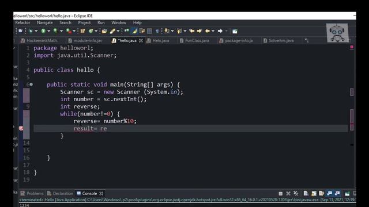Switch to HackeerankMath editor tab
This screenshot has height=207, width=369.
tap(39, 41)
